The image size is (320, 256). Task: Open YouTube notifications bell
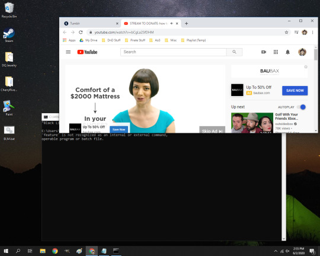tap(287, 52)
